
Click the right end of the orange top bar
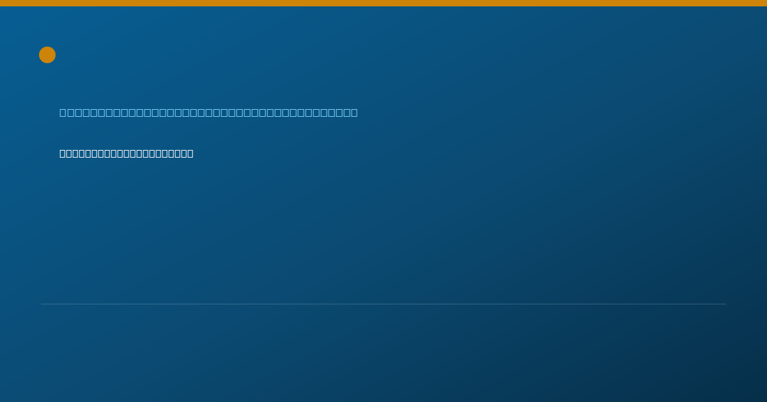pos(764,3)
